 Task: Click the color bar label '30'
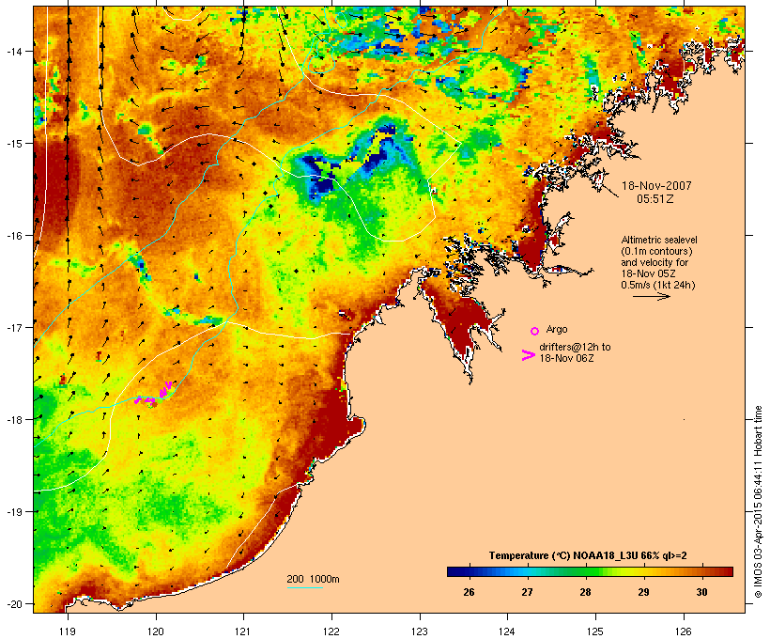(x=701, y=592)
